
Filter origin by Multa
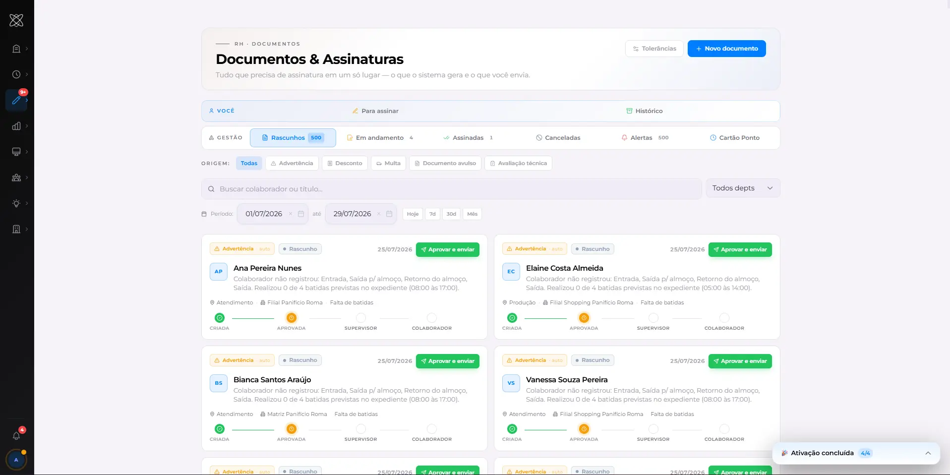click(x=388, y=163)
